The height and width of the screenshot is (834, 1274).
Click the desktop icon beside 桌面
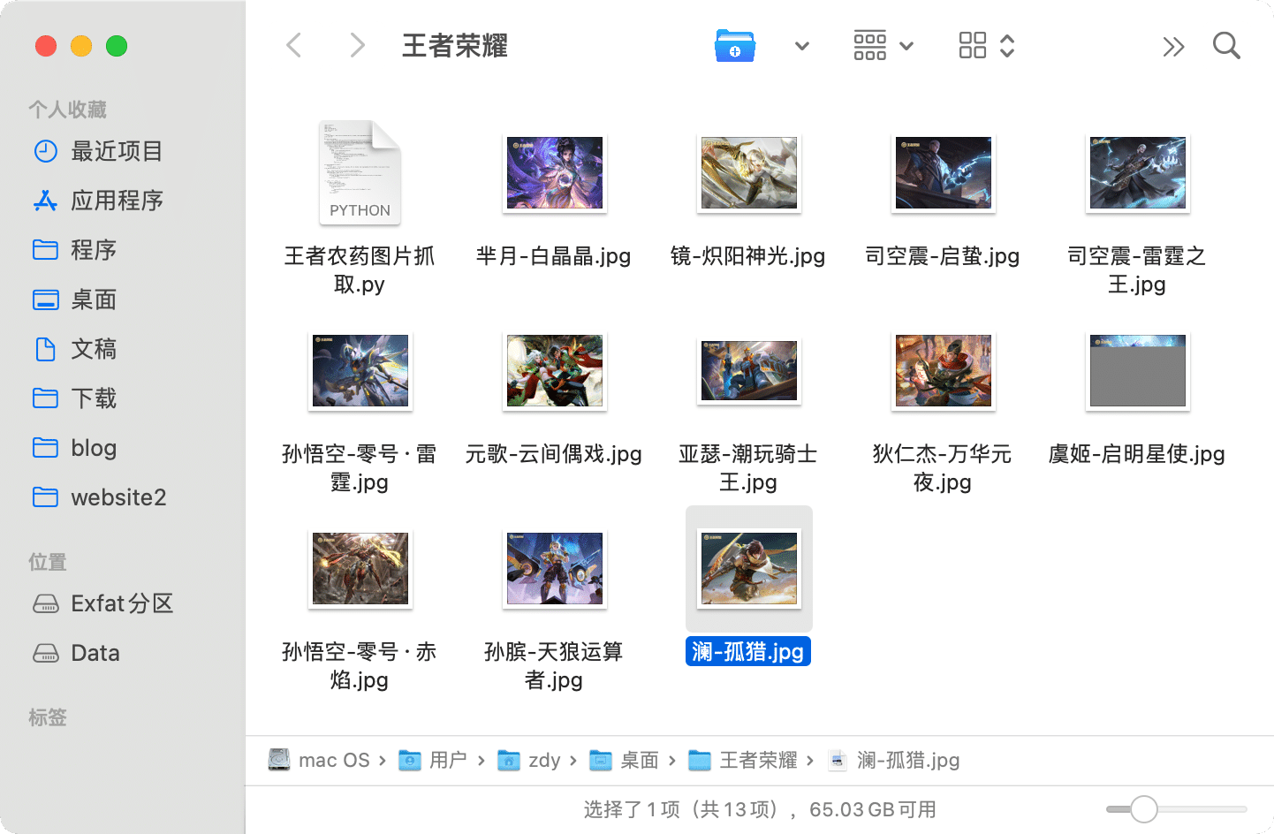46,299
